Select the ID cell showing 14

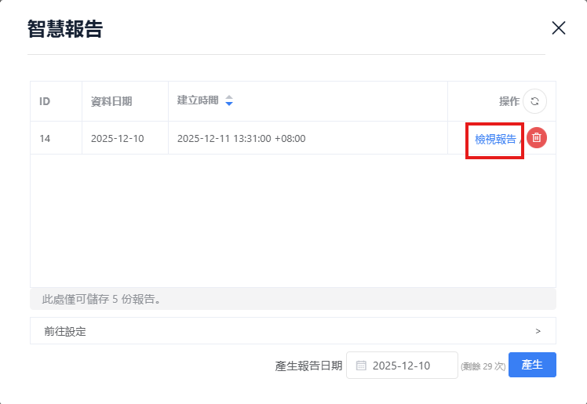[46, 139]
